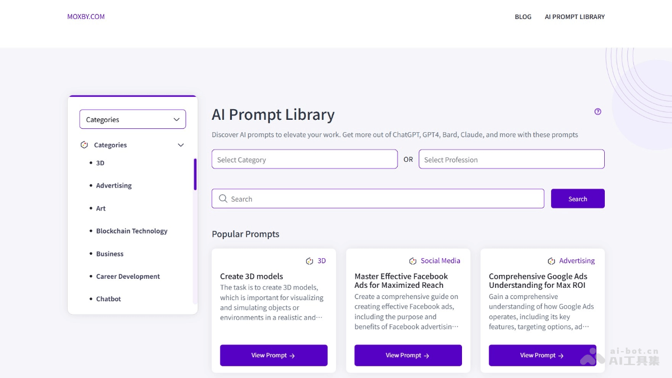Click the Search button

click(x=577, y=198)
